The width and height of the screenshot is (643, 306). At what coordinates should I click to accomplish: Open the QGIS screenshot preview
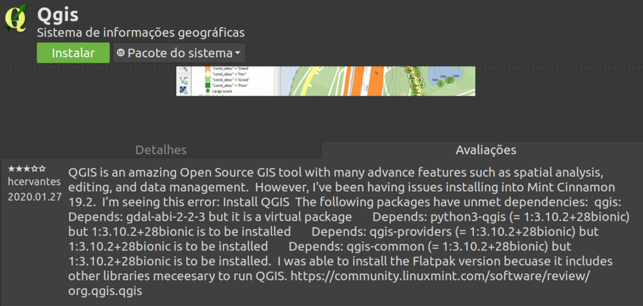(x=331, y=81)
